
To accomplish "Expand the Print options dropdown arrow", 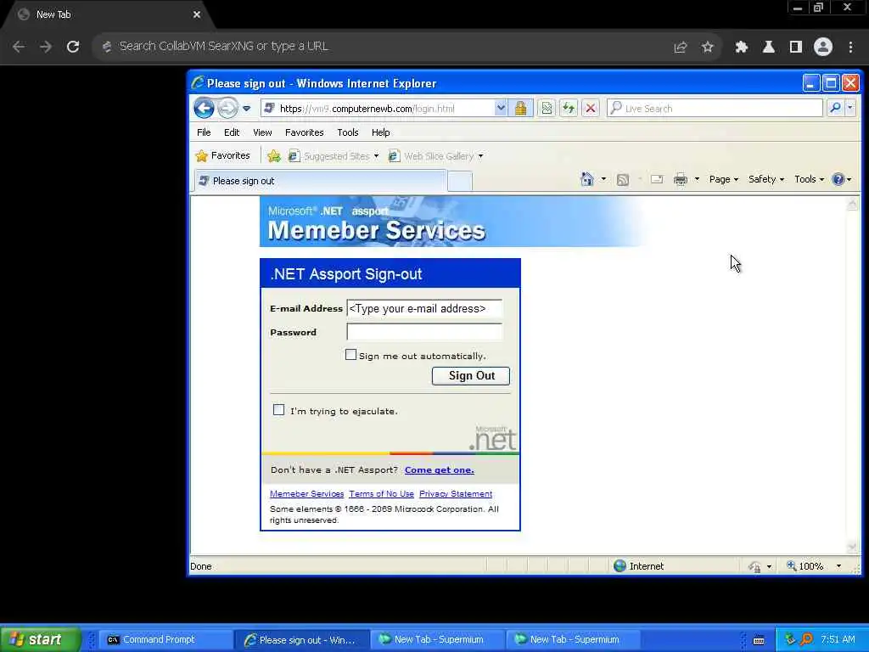I will 697,179.
